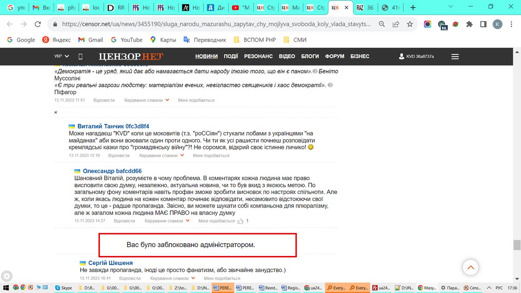Viewport: 521px width, 293px height.
Task: Click Мені подобається under Виталий Танчик's comment
Action: pyautogui.click(x=211, y=156)
